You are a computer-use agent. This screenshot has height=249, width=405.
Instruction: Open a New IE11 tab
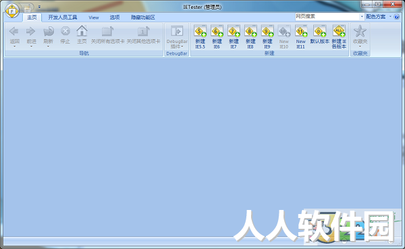(x=300, y=37)
